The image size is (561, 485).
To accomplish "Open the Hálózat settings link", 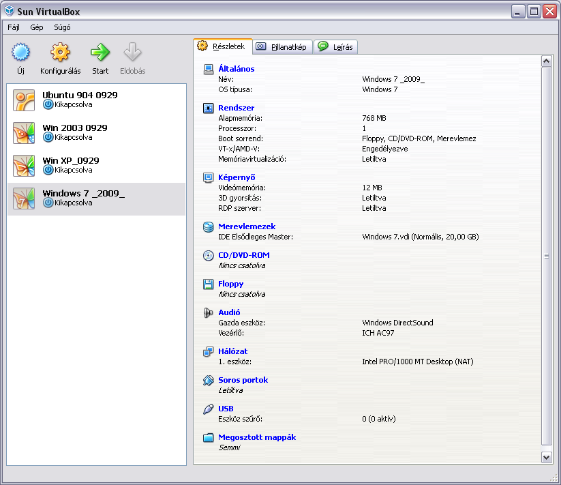I will 232,352.
